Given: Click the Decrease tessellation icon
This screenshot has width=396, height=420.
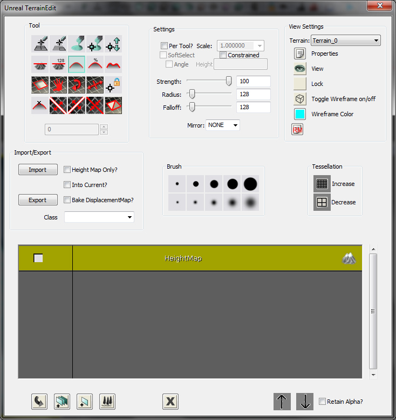Looking at the screenshot, I should click(322, 202).
